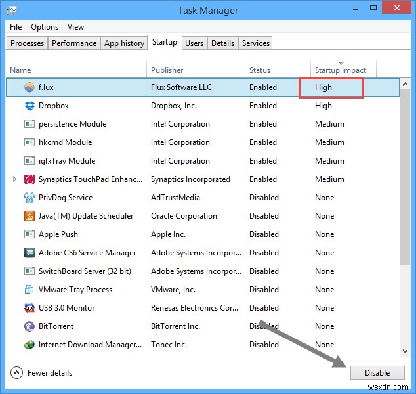Click Synaptics Incorporated publisher cell
416x394 pixels.
click(x=190, y=179)
